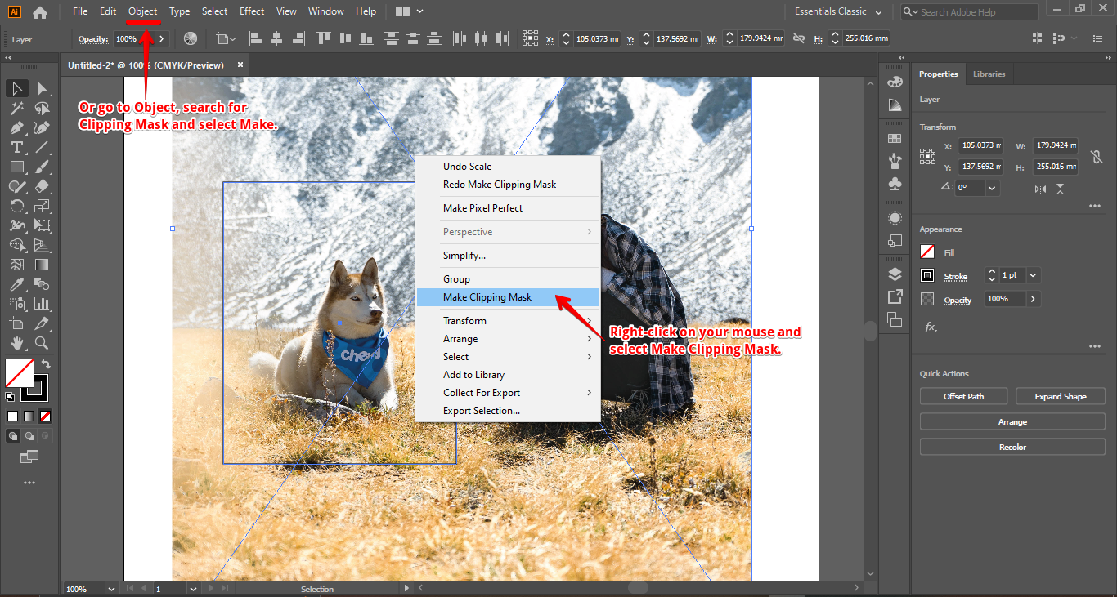The image size is (1117, 597).
Task: Select the Type tool
Action: click(16, 147)
